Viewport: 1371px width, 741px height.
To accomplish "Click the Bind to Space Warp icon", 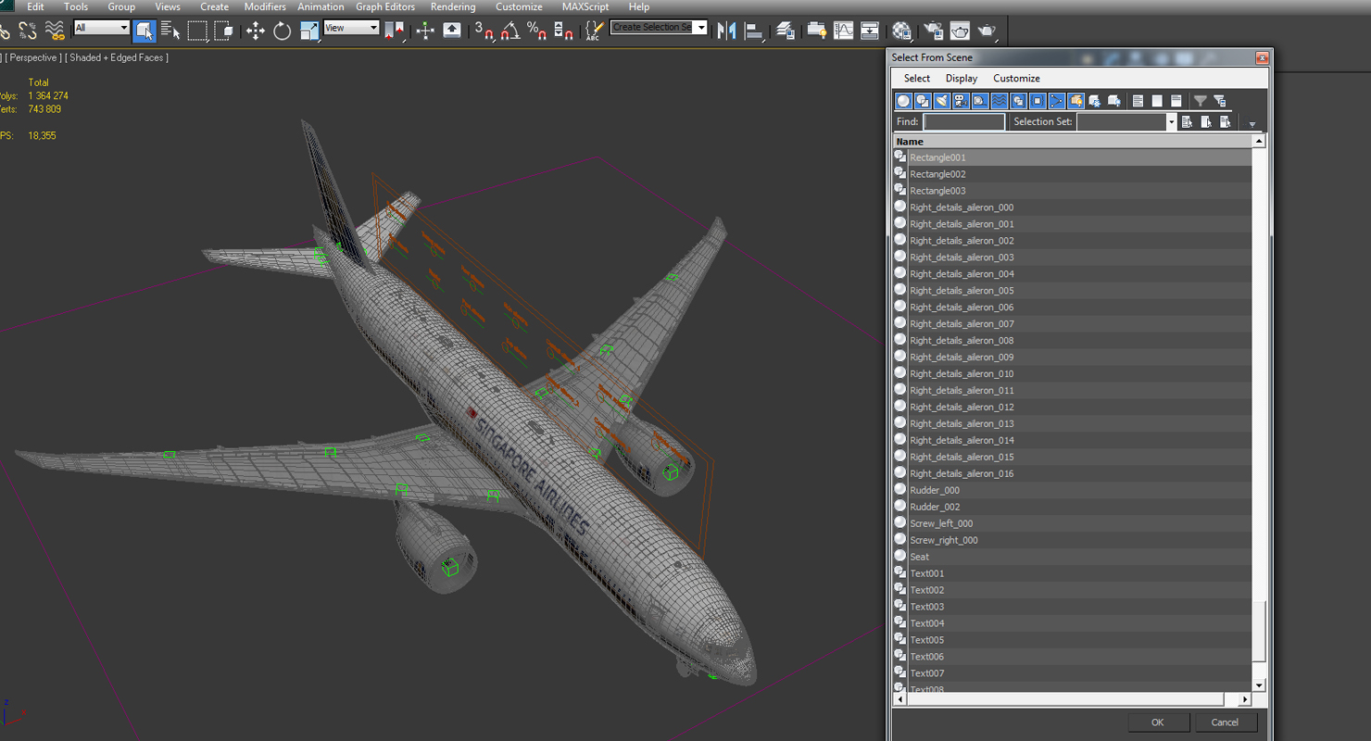I will pyautogui.click(x=55, y=31).
